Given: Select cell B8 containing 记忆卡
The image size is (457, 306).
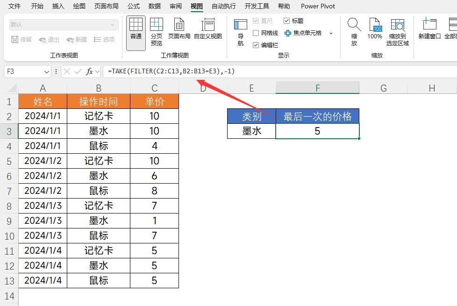Looking at the screenshot, I should (99, 206).
